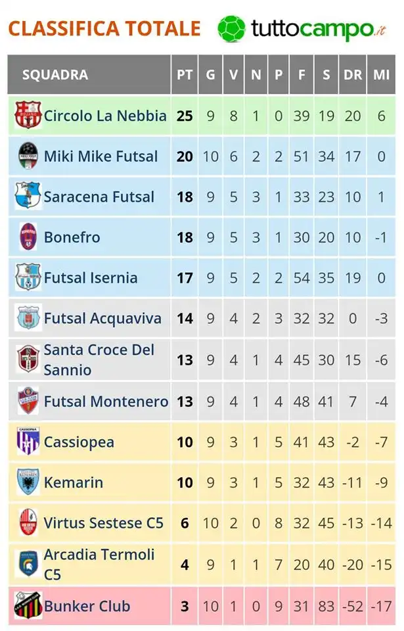This screenshot has height=631, width=404.
Task: Click Circolo La Nebbia's 25 points cell
Action: point(185,116)
